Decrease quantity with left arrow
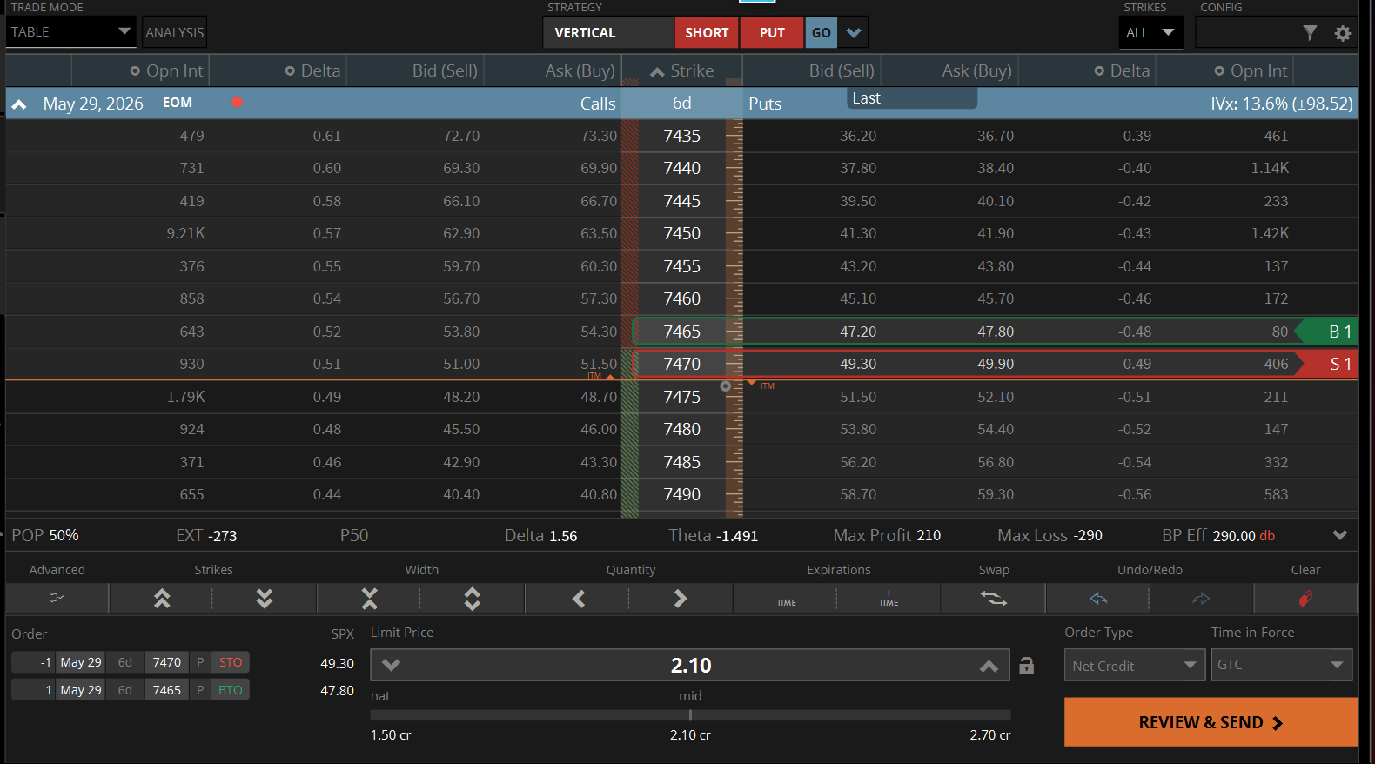The height and width of the screenshot is (764, 1375). point(579,598)
